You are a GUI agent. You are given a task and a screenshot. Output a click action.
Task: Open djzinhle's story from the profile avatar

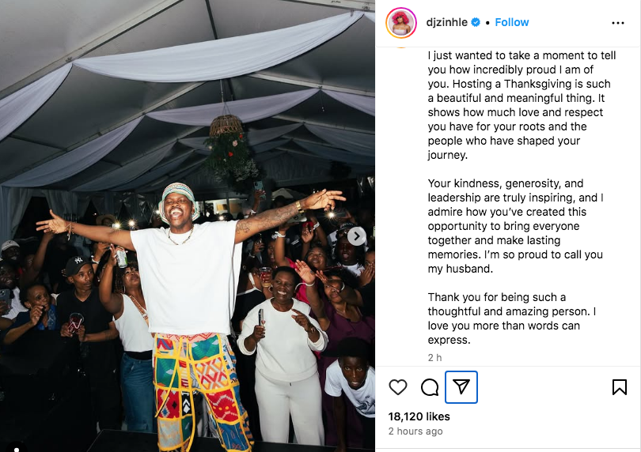pyautogui.click(x=401, y=23)
